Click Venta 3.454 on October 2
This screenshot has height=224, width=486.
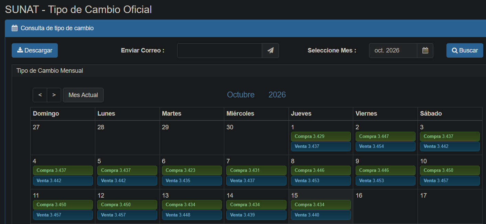pyautogui.click(x=385, y=146)
